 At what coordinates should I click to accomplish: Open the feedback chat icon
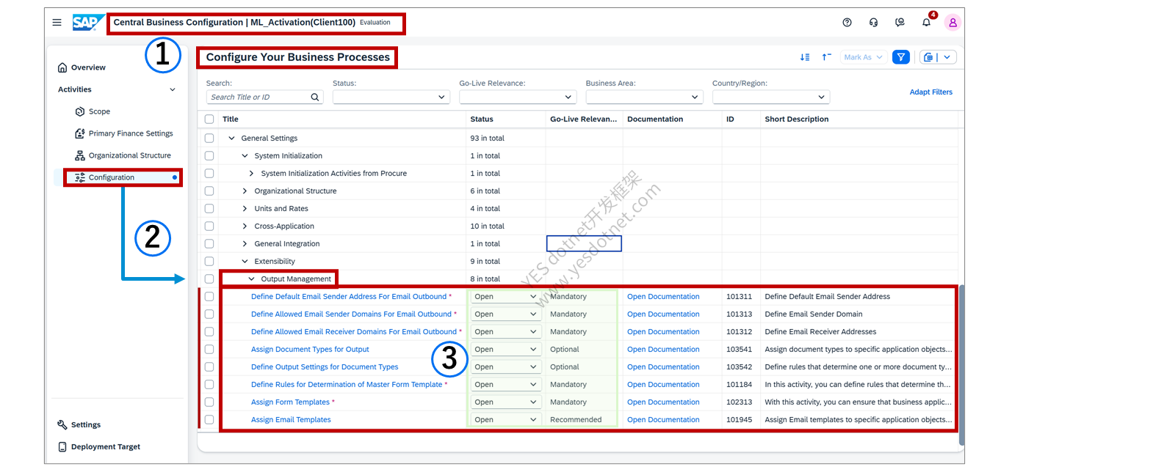pos(900,23)
